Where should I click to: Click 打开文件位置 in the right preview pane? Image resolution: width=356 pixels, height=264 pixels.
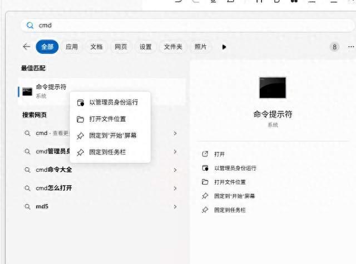(x=230, y=182)
